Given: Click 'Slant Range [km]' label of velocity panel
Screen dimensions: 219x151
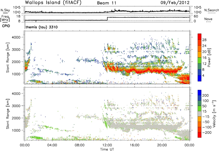Looking at the screenshot, I should click(x=8, y=114).
